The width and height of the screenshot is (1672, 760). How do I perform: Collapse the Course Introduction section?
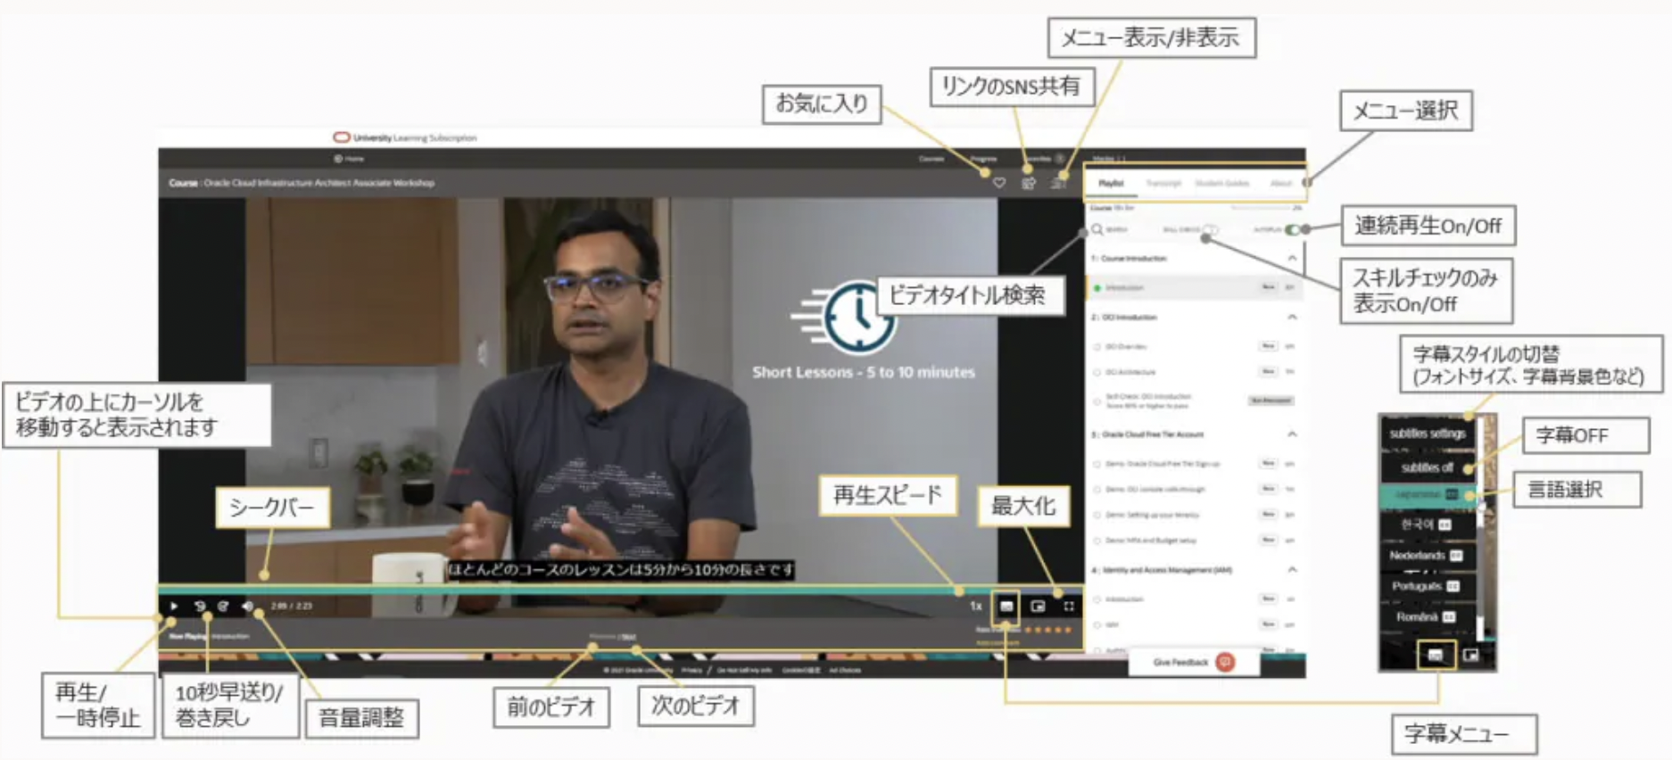tap(1292, 258)
